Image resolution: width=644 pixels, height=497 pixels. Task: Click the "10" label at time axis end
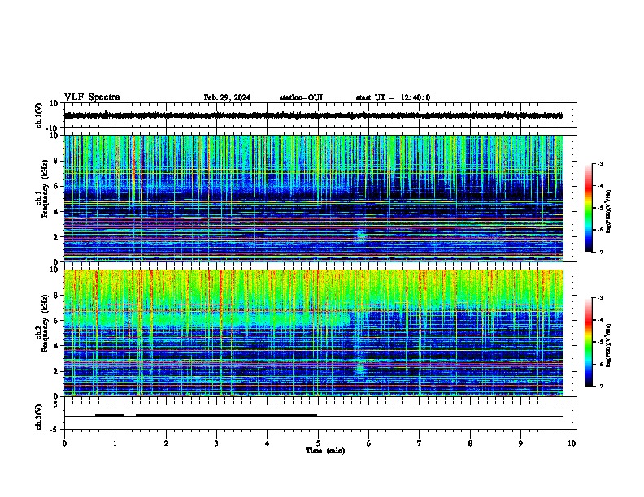[572, 443]
